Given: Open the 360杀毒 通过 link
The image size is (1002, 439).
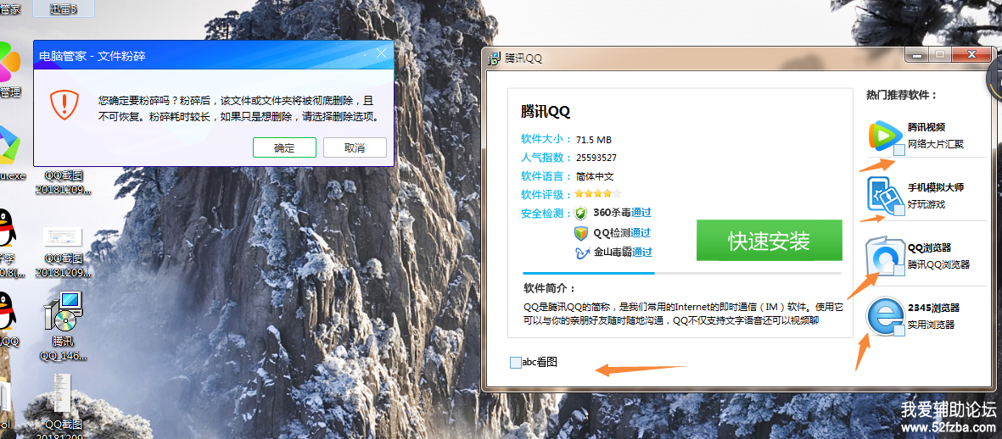Looking at the screenshot, I should pos(641,213).
